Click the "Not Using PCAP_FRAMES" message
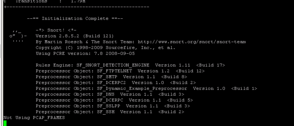 point(34,118)
